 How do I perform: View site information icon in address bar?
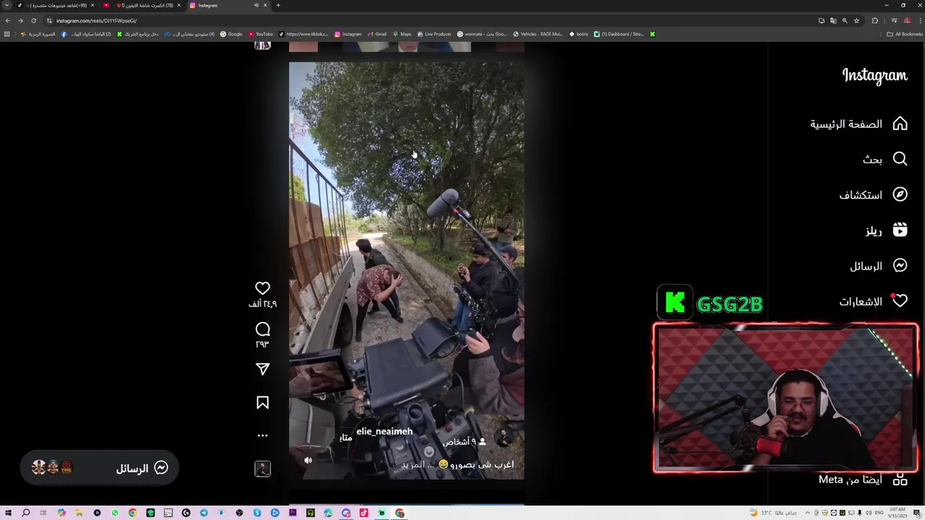pyautogui.click(x=49, y=20)
